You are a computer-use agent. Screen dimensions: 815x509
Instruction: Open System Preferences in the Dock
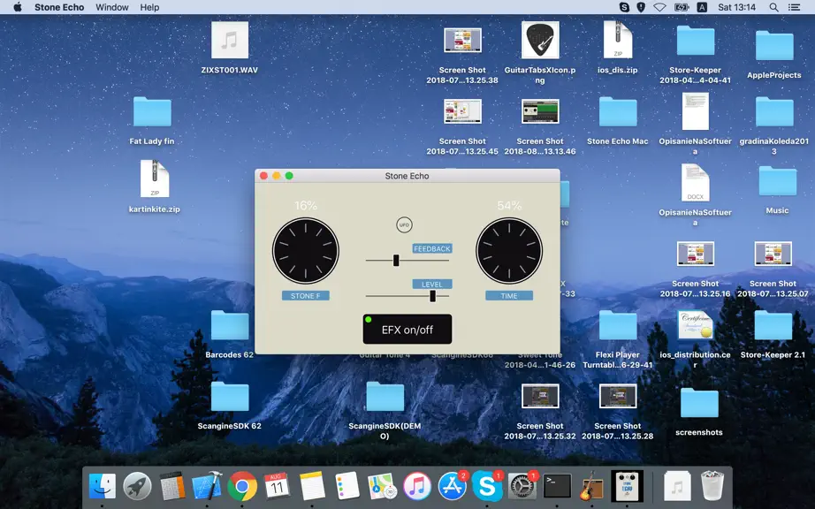[x=522, y=487]
